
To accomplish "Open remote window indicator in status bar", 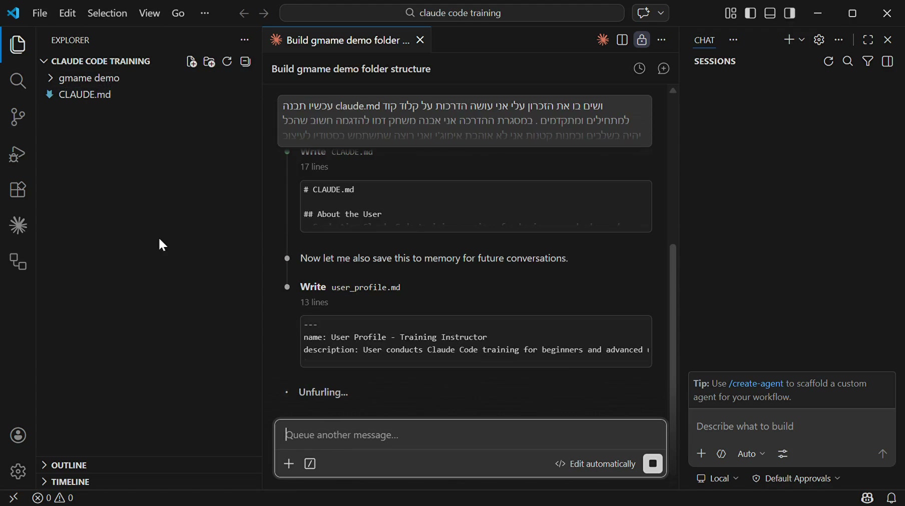I will tap(14, 498).
